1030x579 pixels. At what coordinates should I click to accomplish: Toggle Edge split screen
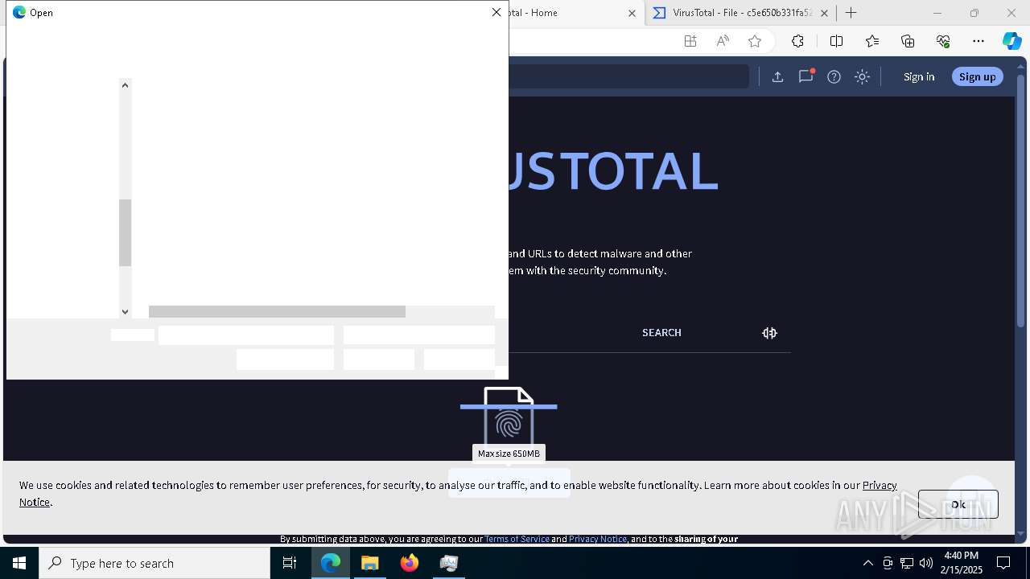pyautogui.click(x=836, y=41)
